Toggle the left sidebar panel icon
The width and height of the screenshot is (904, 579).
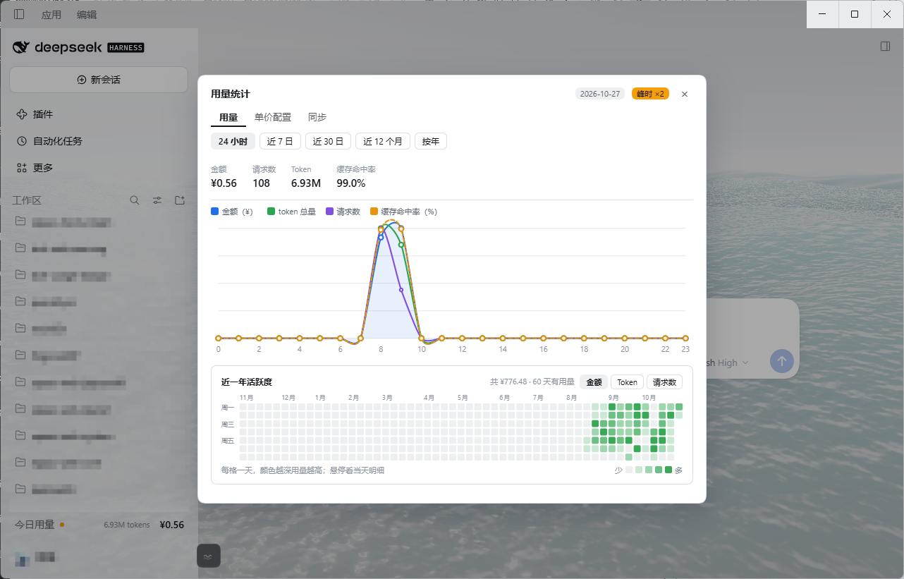tap(19, 14)
